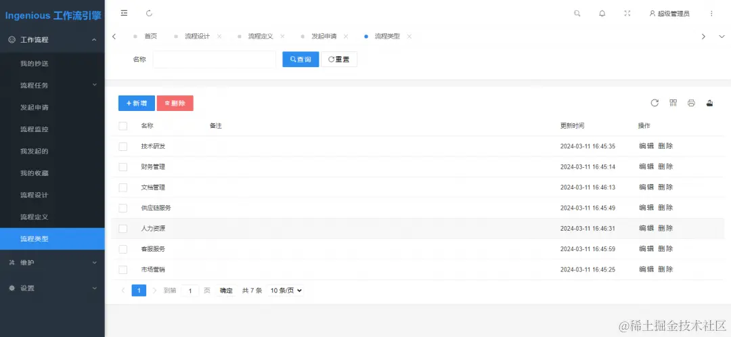Close the 流程设计 tab
The height and width of the screenshot is (337, 731).
[x=219, y=37]
